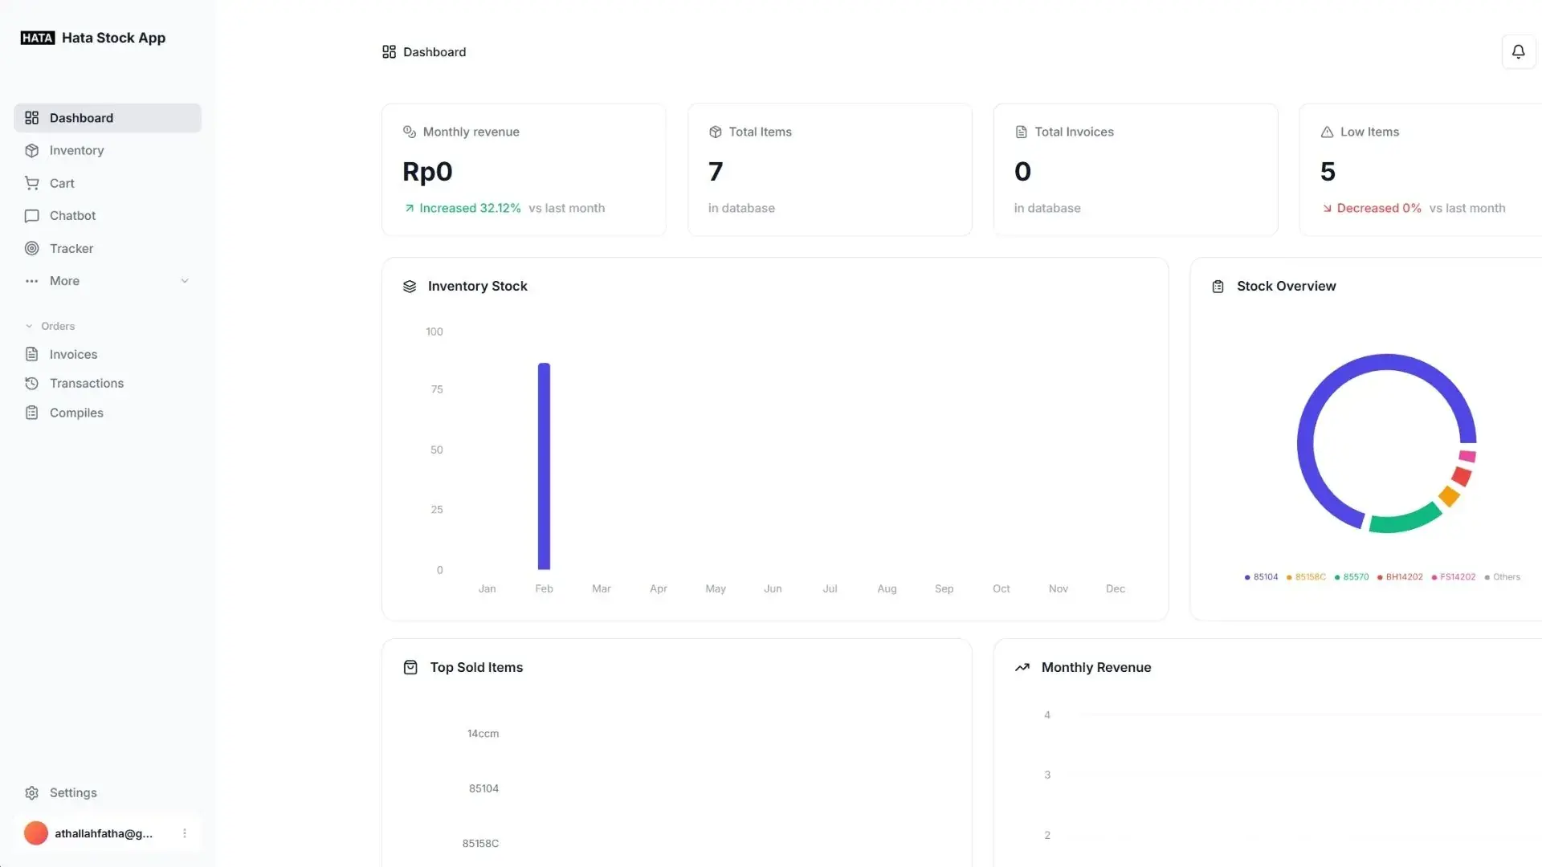Click the notification bell icon
The image size is (1542, 867).
click(x=1518, y=51)
